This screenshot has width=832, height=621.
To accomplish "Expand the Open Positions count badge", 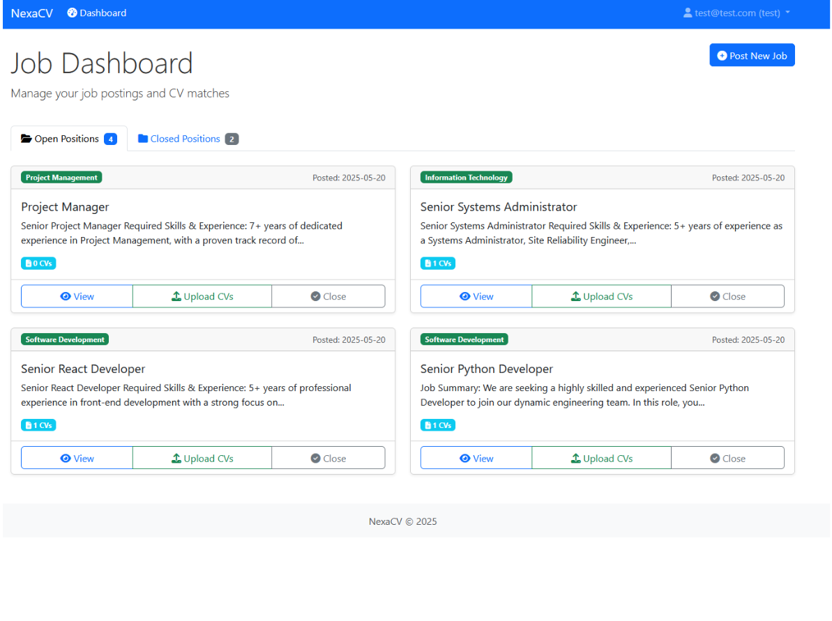I will point(110,138).
